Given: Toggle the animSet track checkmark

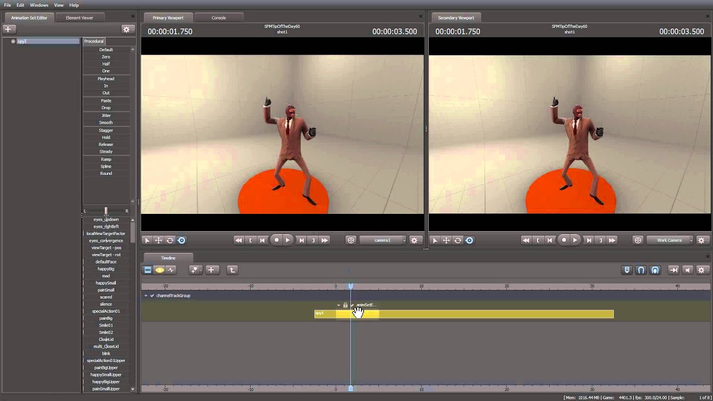Looking at the screenshot, I should click(x=352, y=305).
